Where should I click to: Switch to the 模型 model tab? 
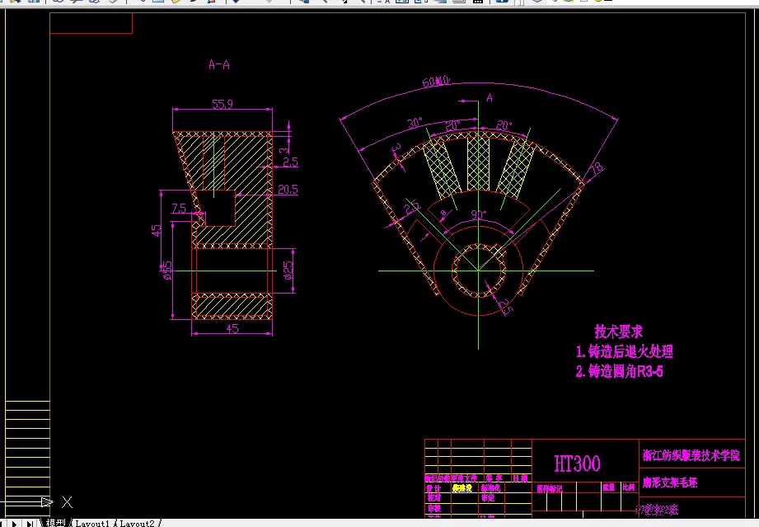coord(55,523)
